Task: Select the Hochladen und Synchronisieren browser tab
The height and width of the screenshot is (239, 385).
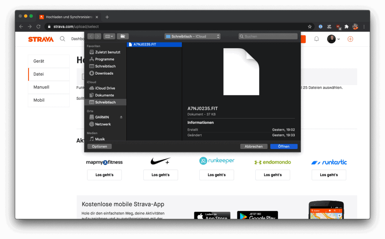Action: pyautogui.click(x=69, y=17)
